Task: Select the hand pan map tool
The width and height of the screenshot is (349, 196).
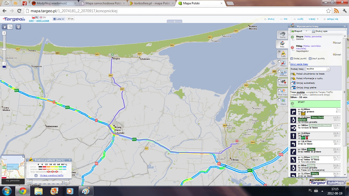Action: 5,27
